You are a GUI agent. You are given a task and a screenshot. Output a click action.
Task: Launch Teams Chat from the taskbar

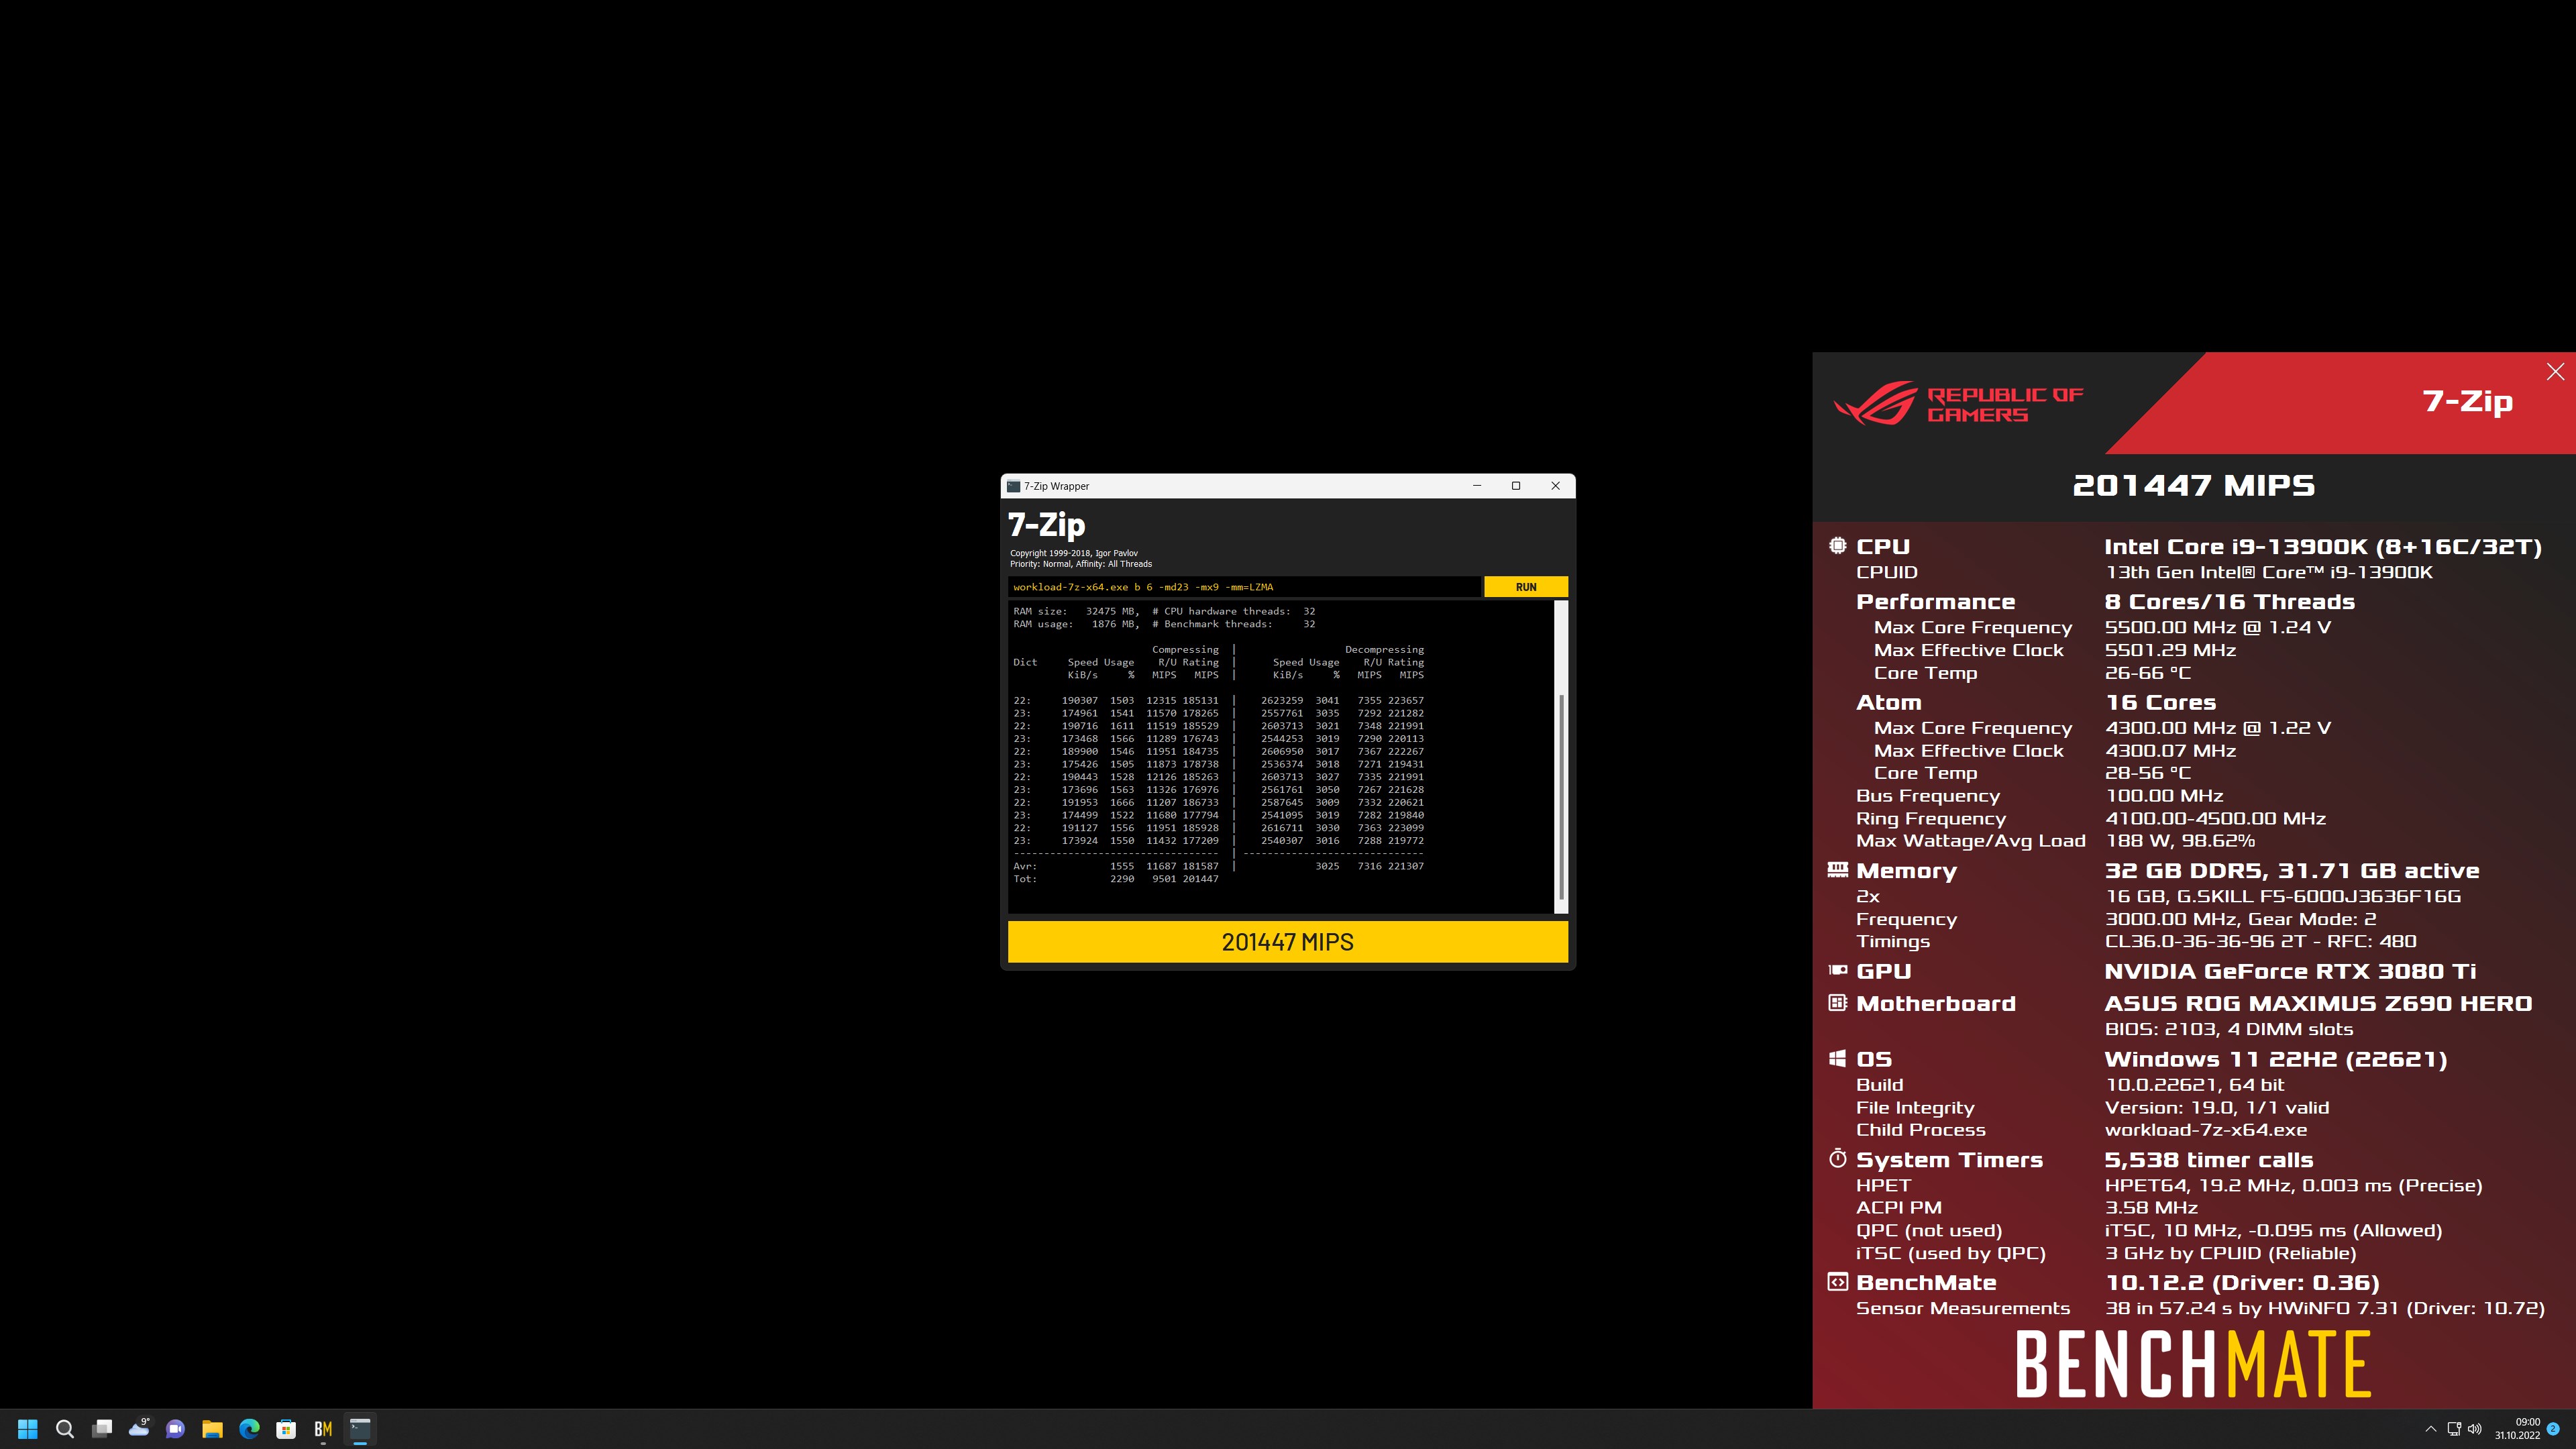tap(176, 1428)
